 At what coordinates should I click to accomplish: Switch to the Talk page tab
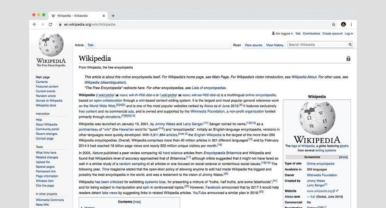coord(90,45)
